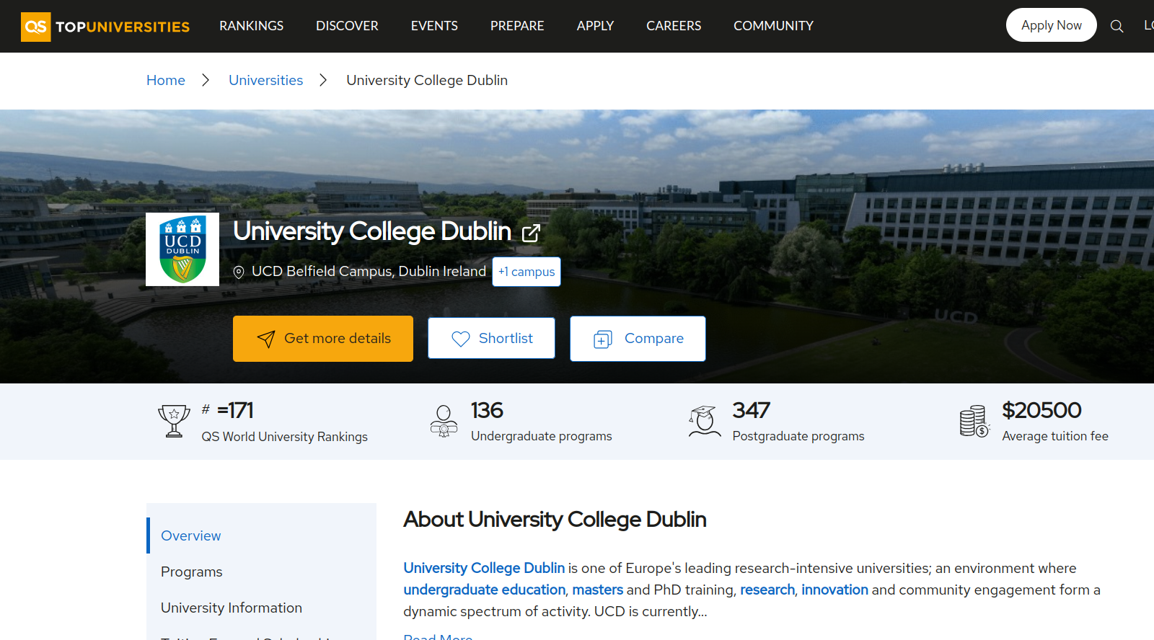
Task: Open the undergraduate education link
Action: coord(485,590)
